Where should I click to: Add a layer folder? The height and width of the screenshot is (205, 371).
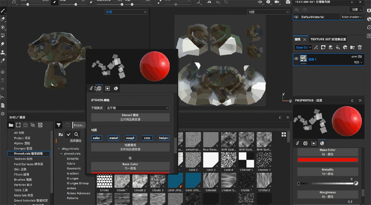coord(352,47)
